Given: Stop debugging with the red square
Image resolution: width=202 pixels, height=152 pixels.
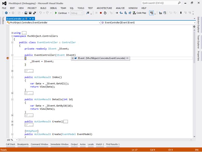Looking at the screenshot, I should [x=101, y=13].
